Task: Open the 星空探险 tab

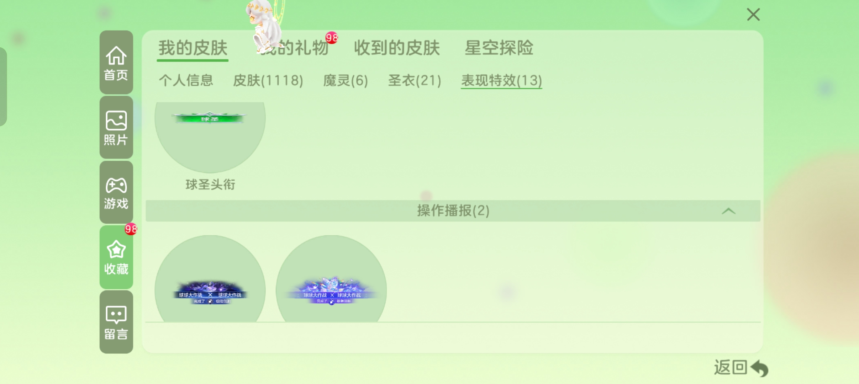Action: (499, 48)
